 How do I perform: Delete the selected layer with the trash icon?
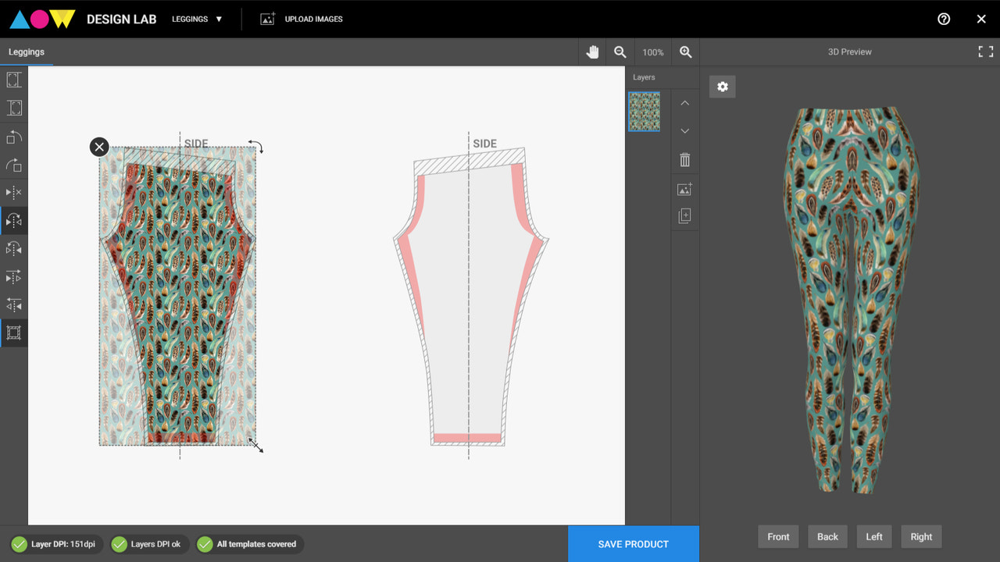coord(684,159)
